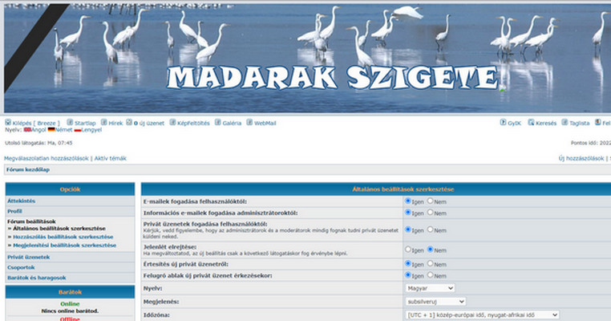Click the WebMail icon

click(x=249, y=123)
